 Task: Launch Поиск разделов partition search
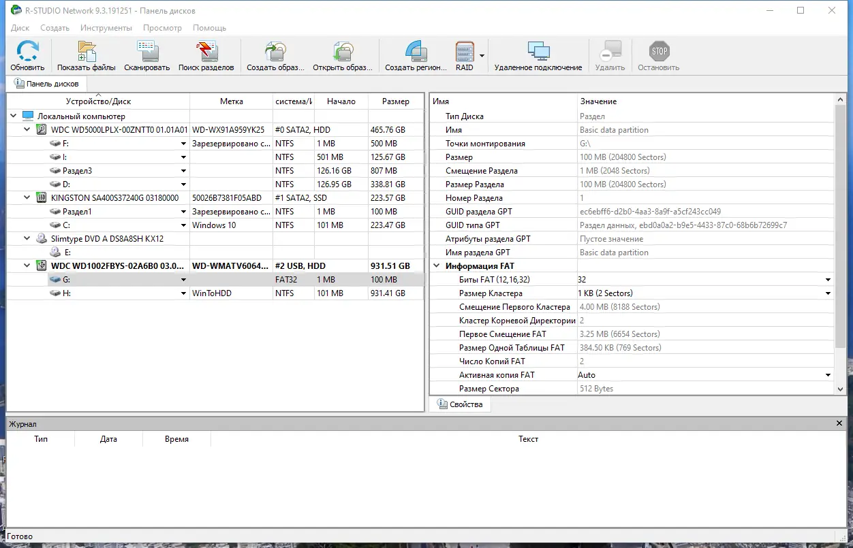click(x=206, y=54)
